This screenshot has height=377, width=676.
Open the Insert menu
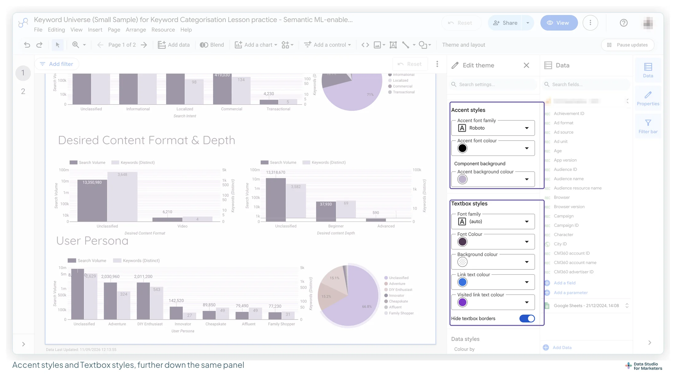[x=95, y=30]
